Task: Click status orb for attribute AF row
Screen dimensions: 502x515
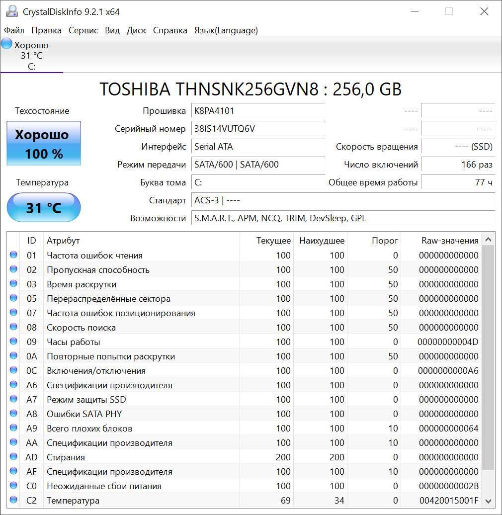Action: tap(13, 471)
